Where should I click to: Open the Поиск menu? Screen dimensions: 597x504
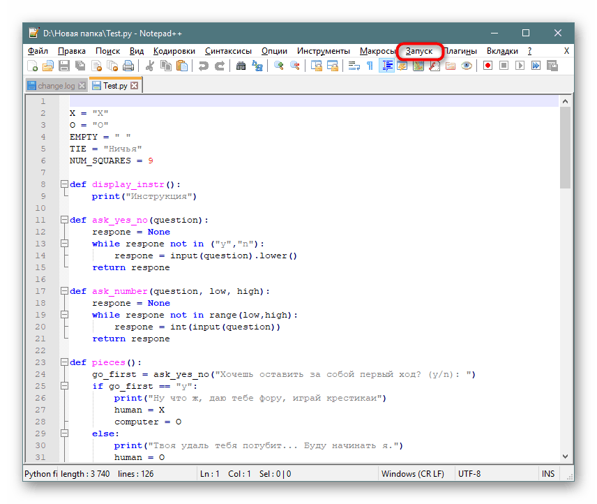[x=107, y=51]
